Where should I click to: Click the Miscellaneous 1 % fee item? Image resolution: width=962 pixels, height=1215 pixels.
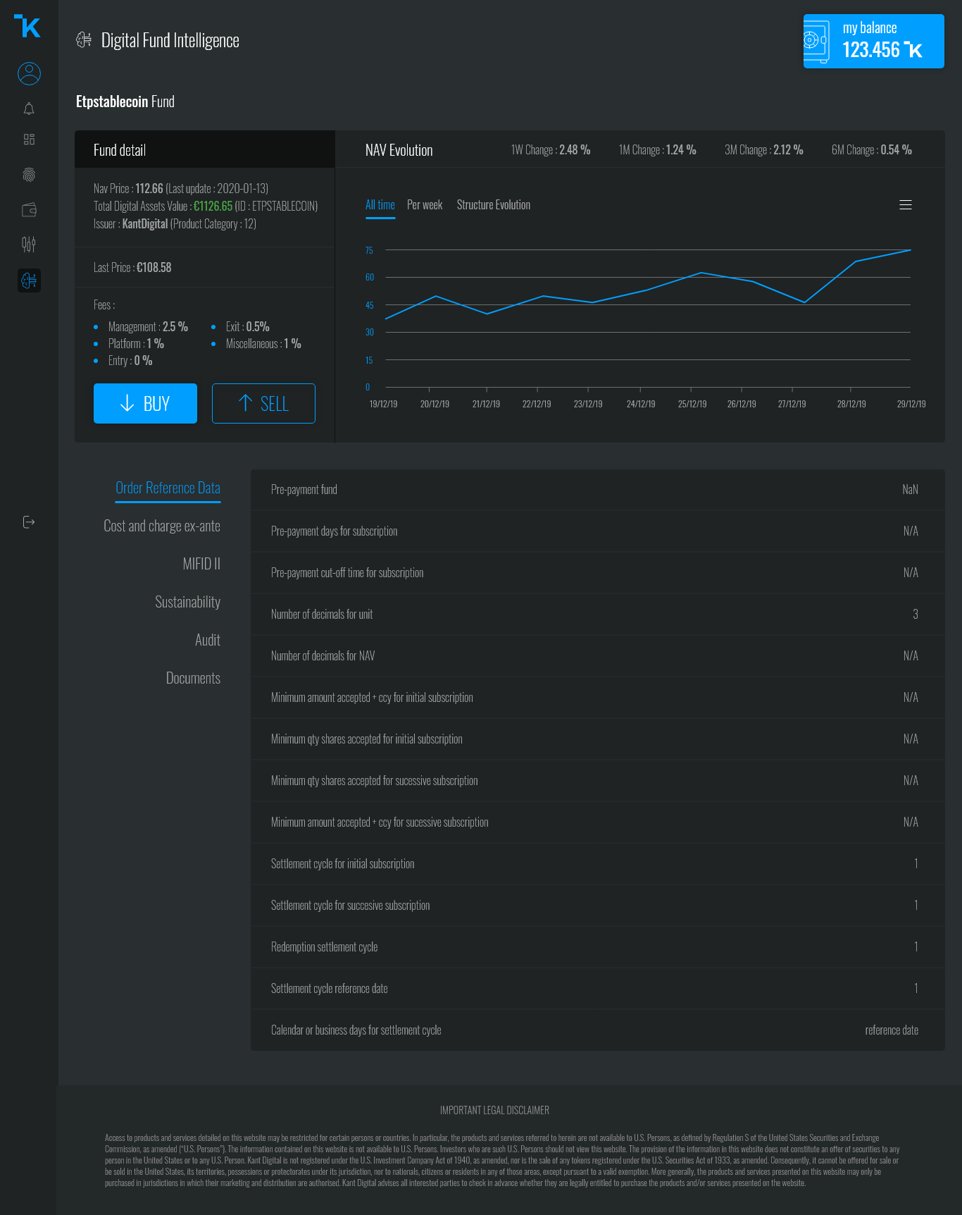[x=263, y=344]
